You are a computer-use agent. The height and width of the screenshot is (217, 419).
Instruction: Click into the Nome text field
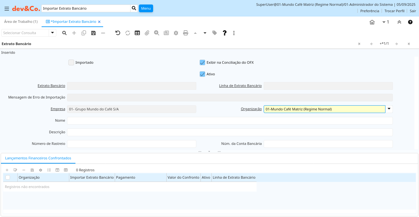coord(229,121)
